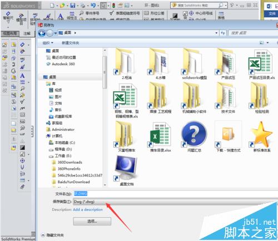Click New Folder (新建文件夹) button
Viewport: 278px width, 241px height.
[x=71, y=43]
